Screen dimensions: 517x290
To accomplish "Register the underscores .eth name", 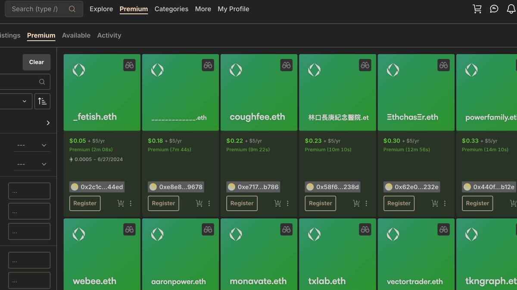I will click(x=163, y=203).
